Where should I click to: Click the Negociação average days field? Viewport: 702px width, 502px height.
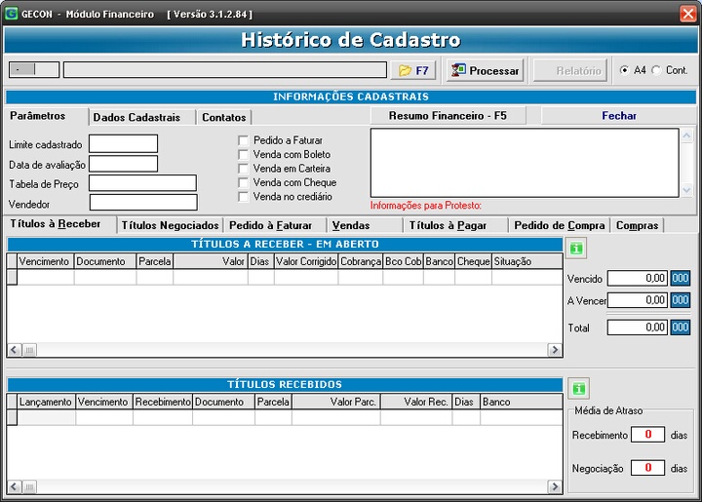tap(647, 468)
